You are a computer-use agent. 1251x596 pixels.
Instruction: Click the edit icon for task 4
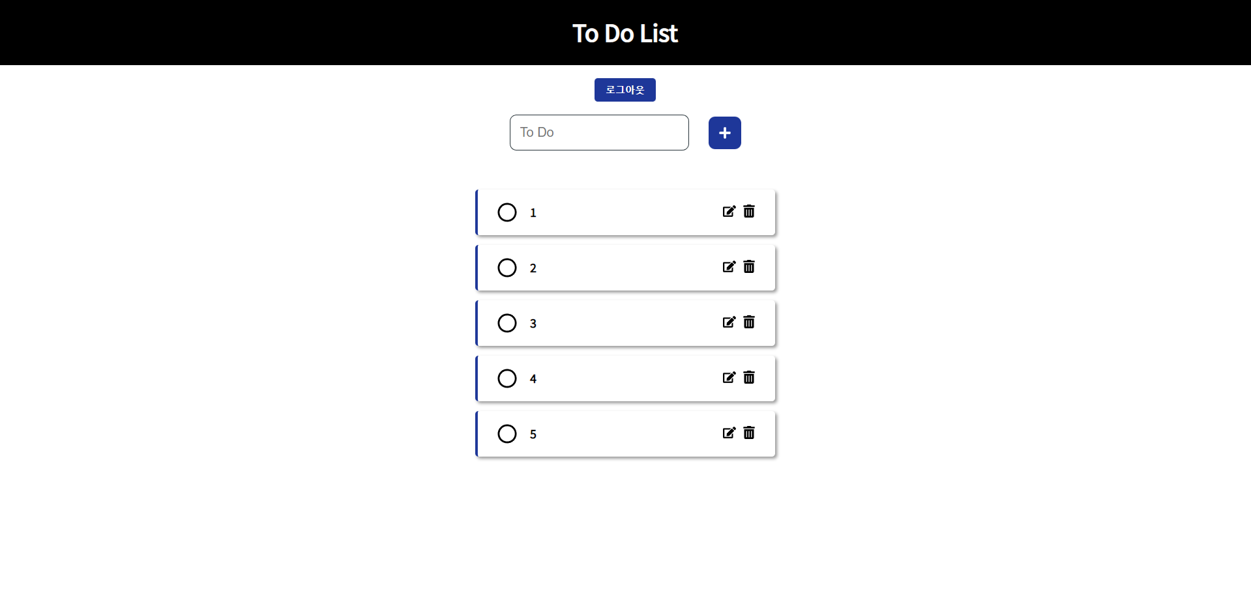729,378
